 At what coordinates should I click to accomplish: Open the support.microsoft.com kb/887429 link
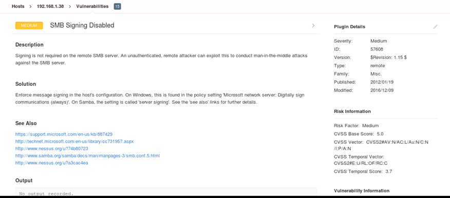[64, 134]
